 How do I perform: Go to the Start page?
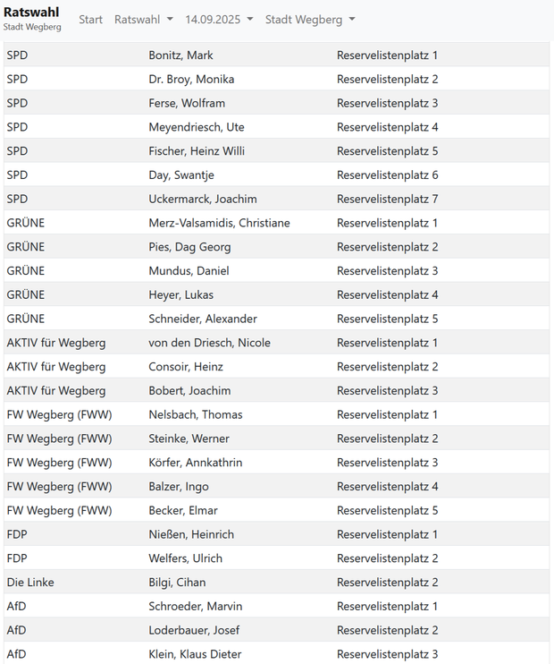90,20
